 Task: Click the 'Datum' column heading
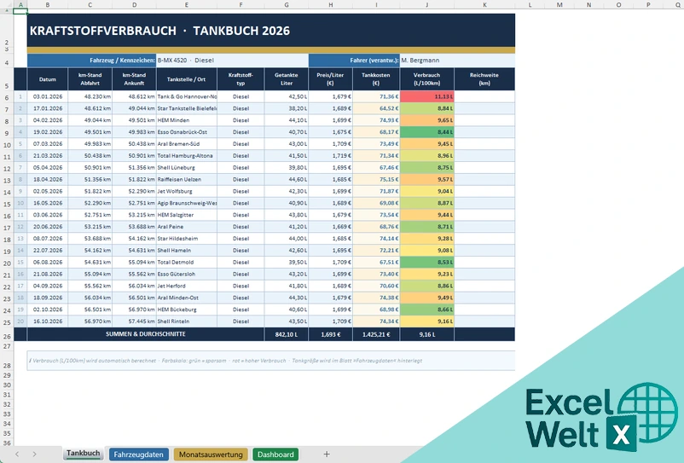[x=47, y=79]
